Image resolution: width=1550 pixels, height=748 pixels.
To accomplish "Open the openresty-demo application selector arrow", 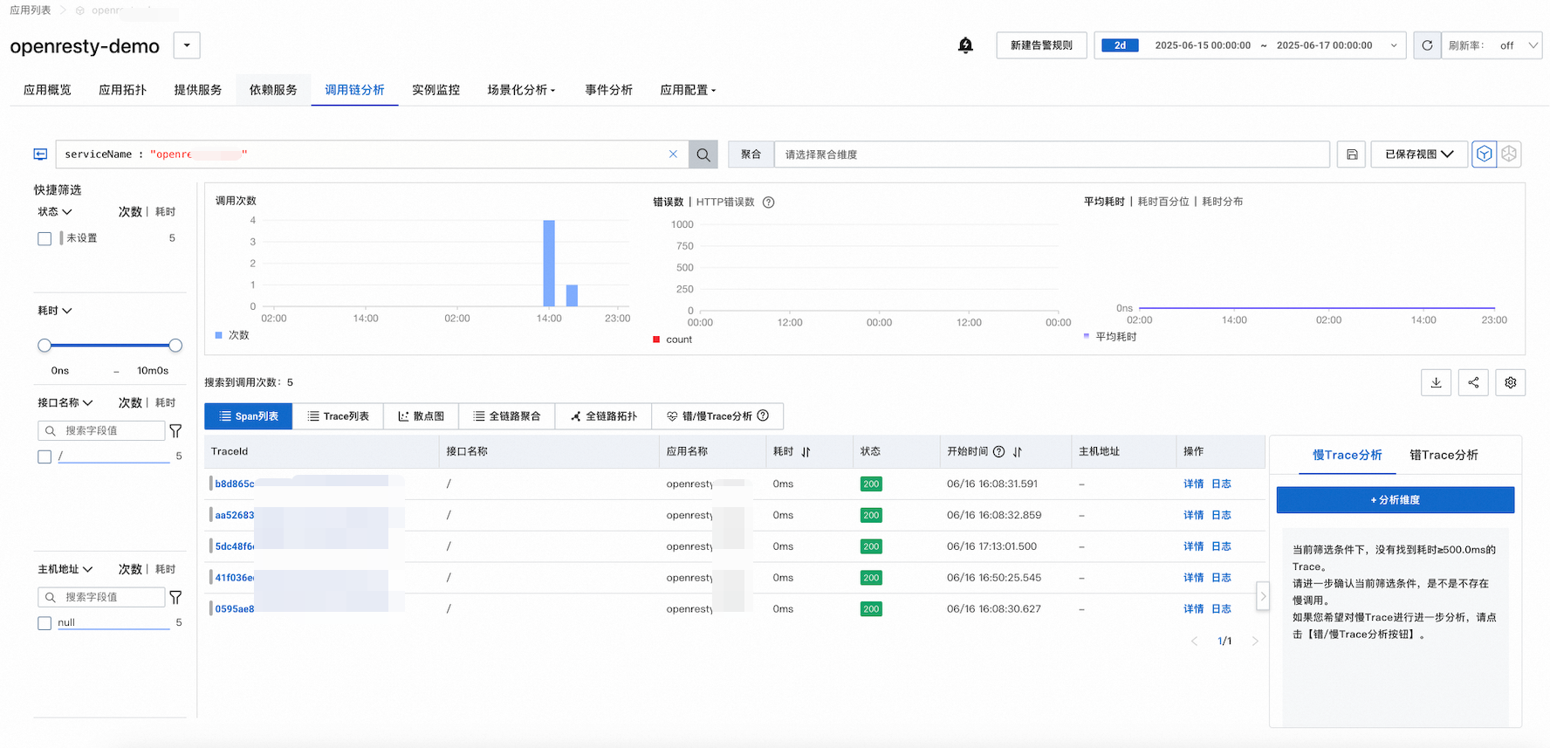I will click(x=187, y=45).
